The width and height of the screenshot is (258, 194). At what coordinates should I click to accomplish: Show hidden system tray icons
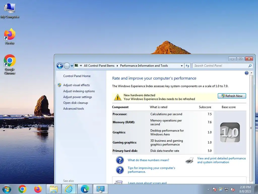[208, 189]
